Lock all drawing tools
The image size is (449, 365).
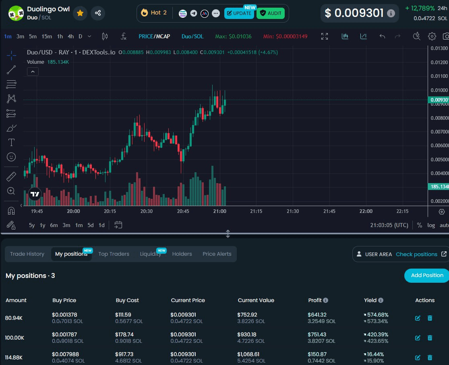click(x=11, y=225)
